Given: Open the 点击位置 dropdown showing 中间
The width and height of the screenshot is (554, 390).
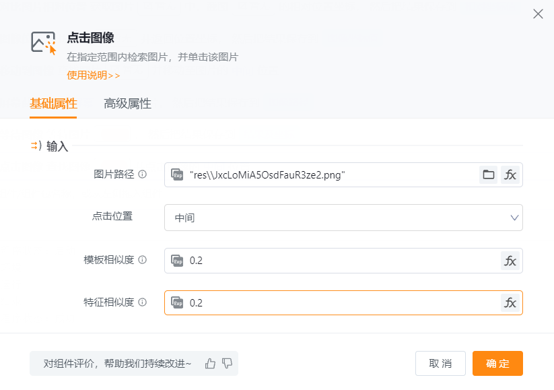Looking at the screenshot, I should pyautogui.click(x=343, y=218).
